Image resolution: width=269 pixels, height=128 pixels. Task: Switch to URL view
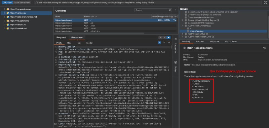coord(7,3)
